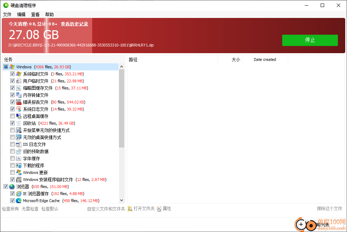This screenshot has height=232, width=347.
Task: Enable the IIS 日志文件 checkbox
Action: coord(12,144)
